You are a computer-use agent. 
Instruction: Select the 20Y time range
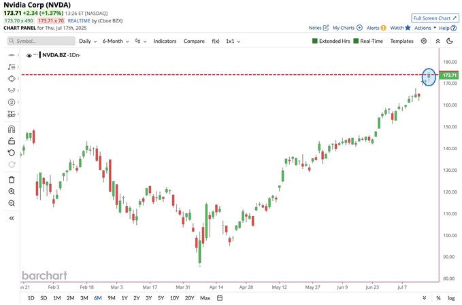(189, 298)
